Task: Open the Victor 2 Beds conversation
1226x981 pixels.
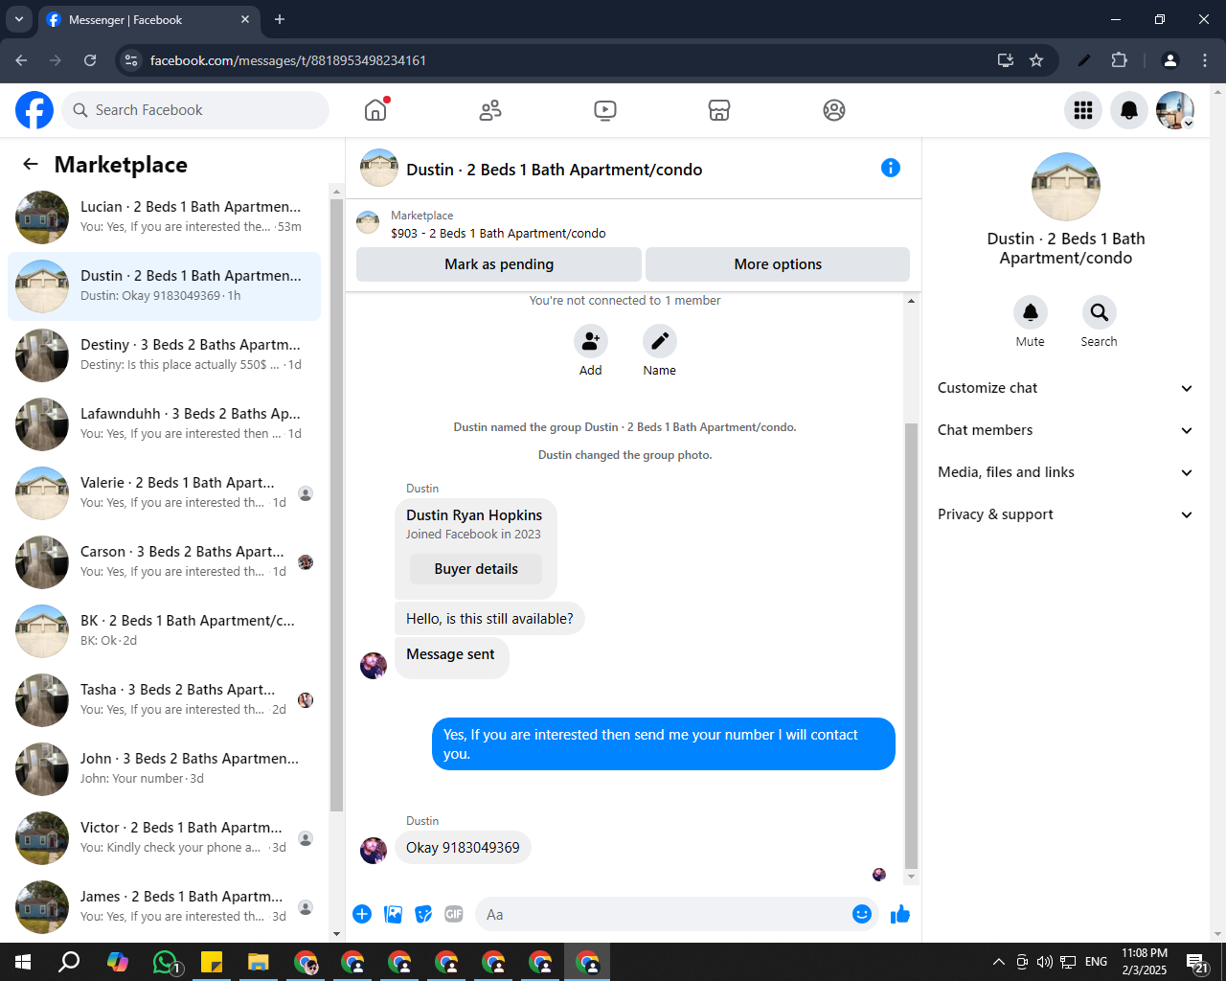Action: (164, 838)
